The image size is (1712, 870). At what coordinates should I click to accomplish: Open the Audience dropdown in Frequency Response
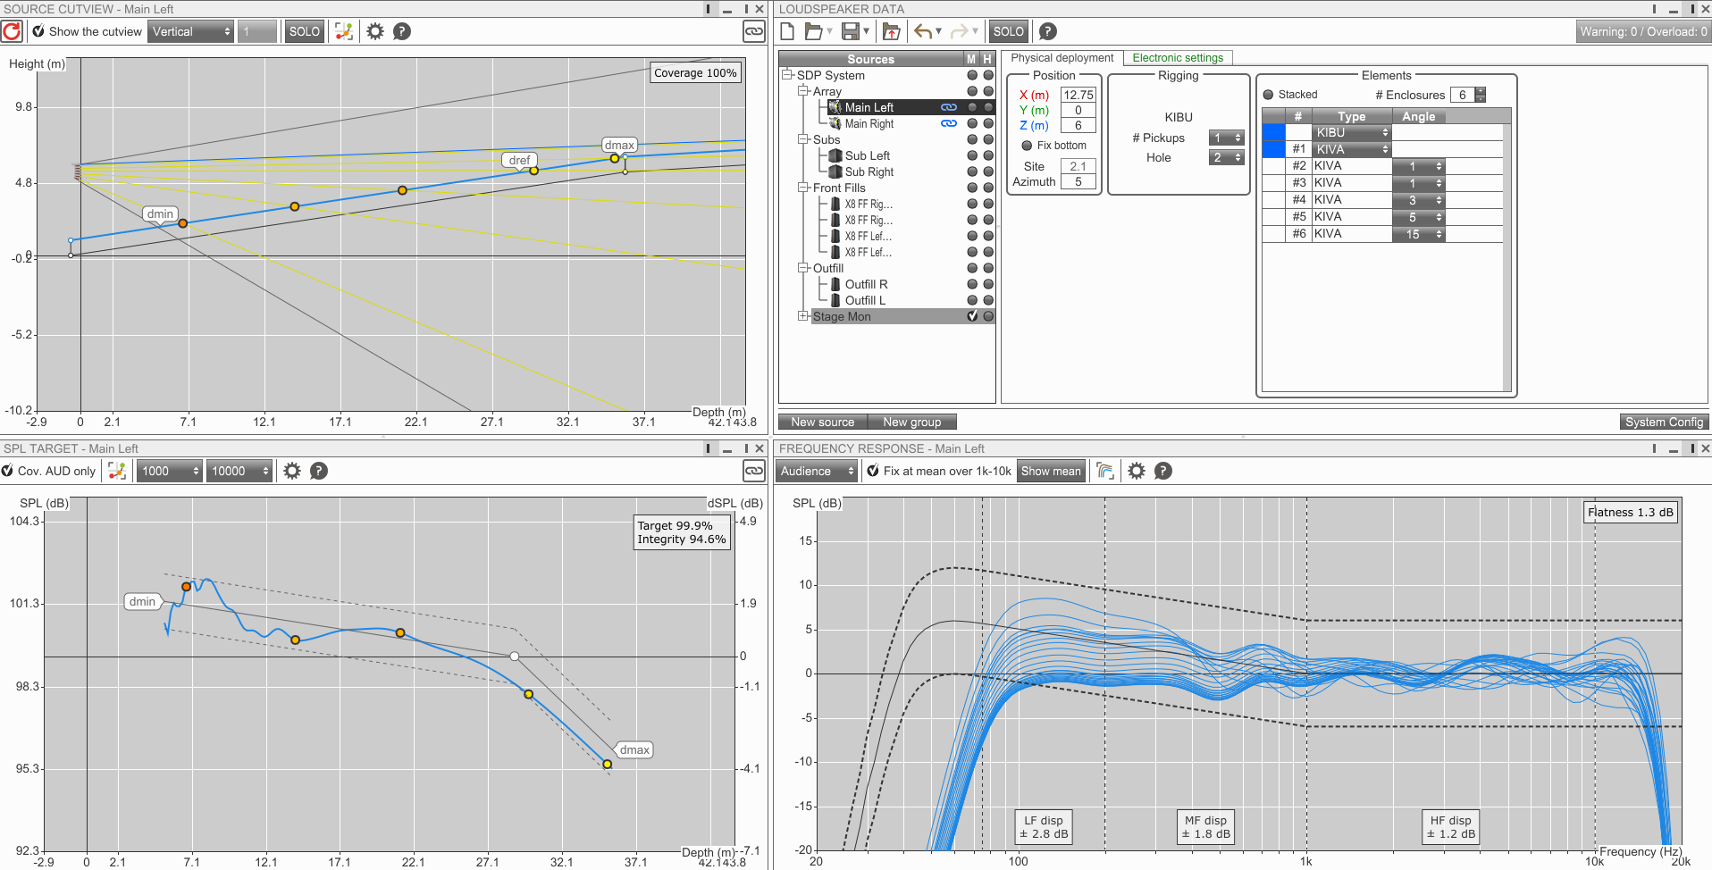coord(817,471)
